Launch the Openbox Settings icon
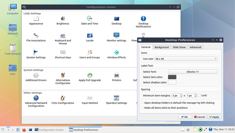Image resolution: width=235 pixels, height=133 pixels. (x=116, y=98)
